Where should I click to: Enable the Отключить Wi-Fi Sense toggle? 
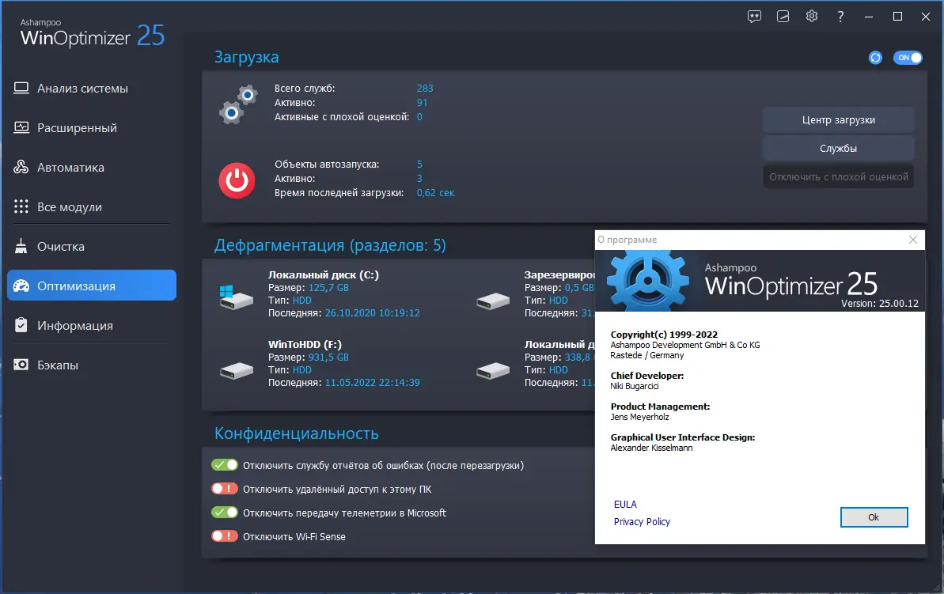tap(225, 536)
